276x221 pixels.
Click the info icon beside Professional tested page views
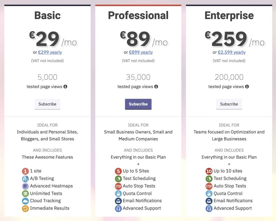tap(156, 87)
